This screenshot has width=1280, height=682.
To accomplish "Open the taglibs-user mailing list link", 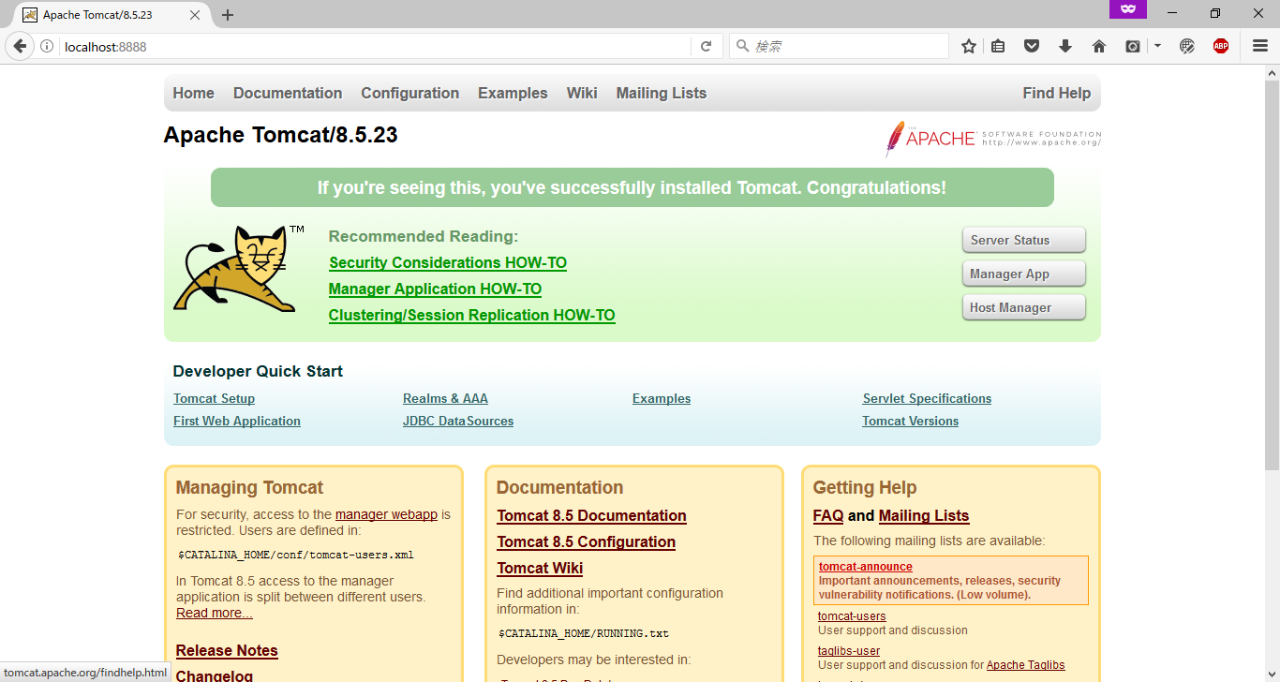I will [849, 650].
